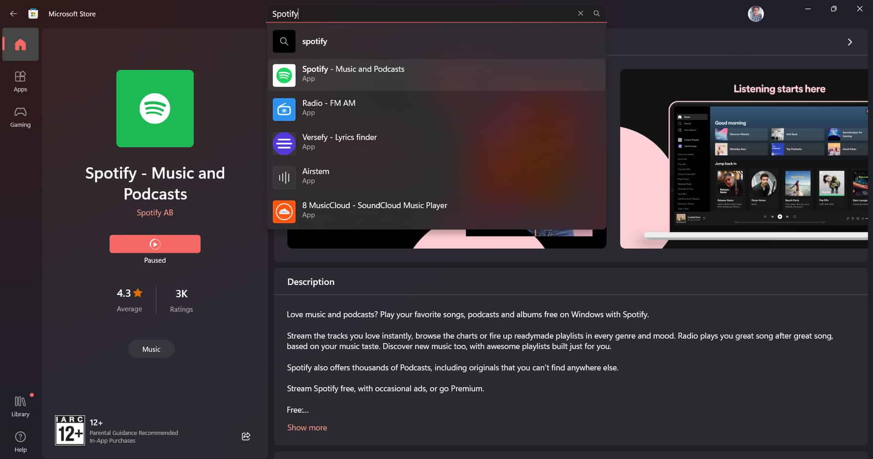Open the Home section in sidebar

click(20, 45)
